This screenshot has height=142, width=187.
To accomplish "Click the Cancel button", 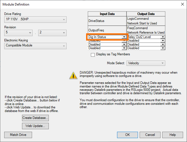I will pos(150,135).
